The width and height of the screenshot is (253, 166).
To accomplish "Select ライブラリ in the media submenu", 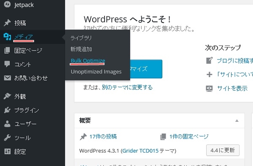I will tap(81, 38).
